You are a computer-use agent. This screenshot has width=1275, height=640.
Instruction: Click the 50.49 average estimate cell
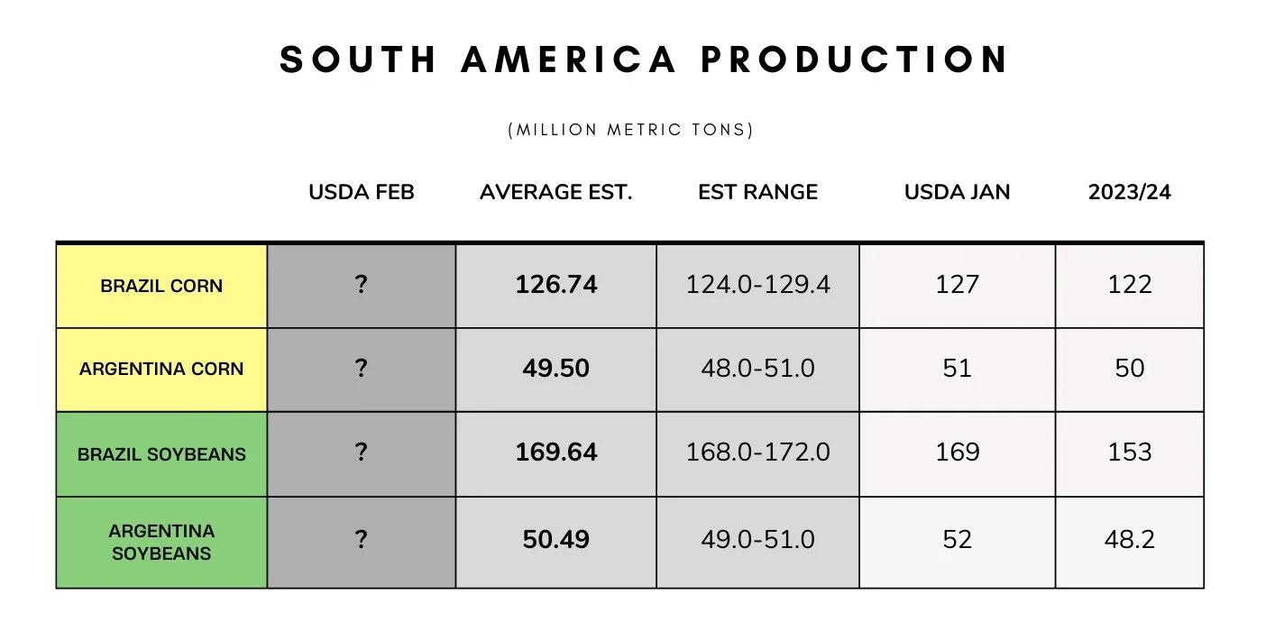click(x=556, y=542)
